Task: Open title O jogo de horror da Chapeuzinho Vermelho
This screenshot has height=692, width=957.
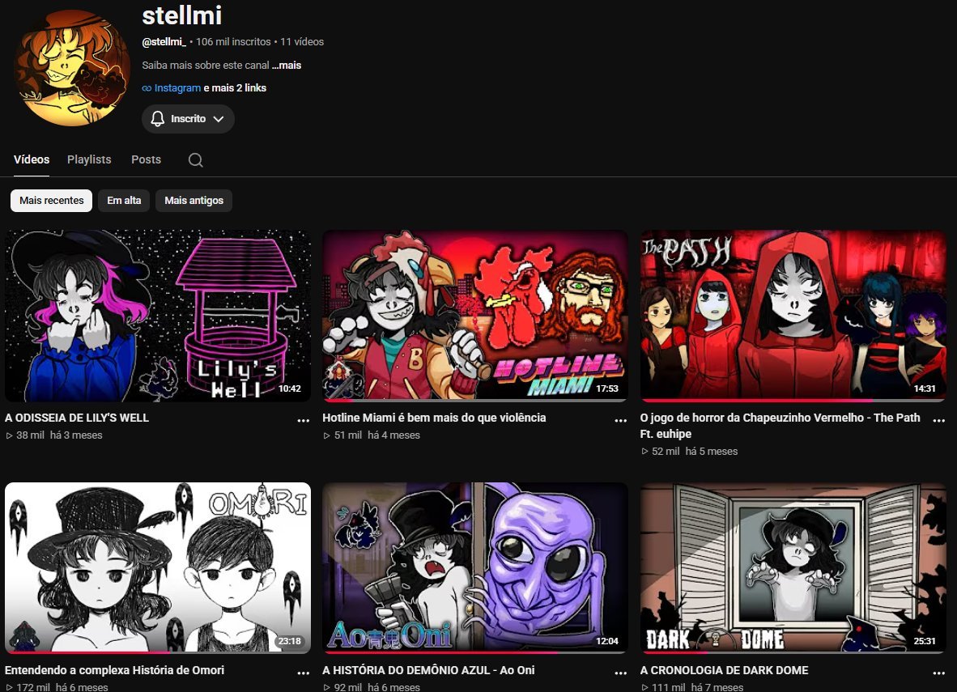Action: pyautogui.click(x=780, y=426)
